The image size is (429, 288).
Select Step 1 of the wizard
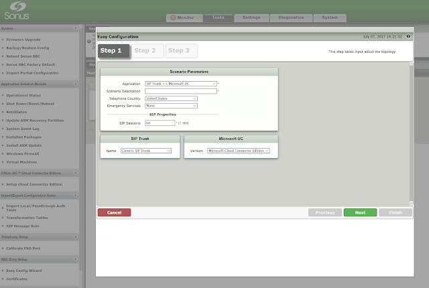[x=113, y=51]
